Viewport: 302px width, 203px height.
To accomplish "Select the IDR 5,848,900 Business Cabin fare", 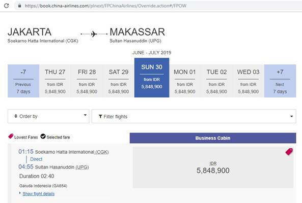I will (x=213, y=167).
